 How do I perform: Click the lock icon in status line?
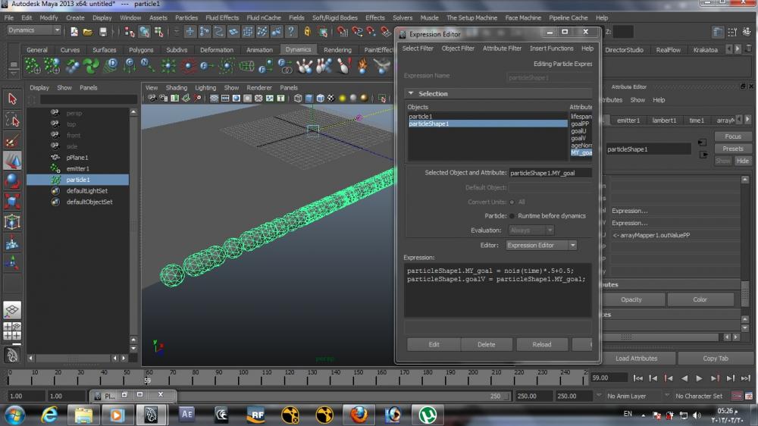tap(307, 32)
